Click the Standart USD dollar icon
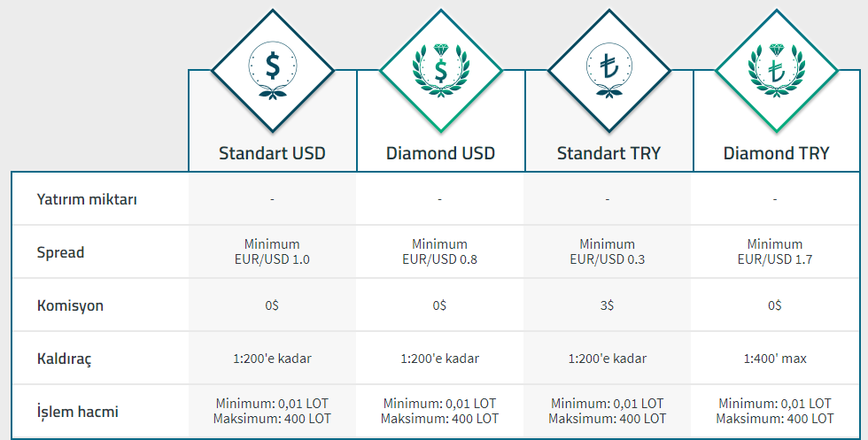This screenshot has width=868, height=440. tap(273, 71)
